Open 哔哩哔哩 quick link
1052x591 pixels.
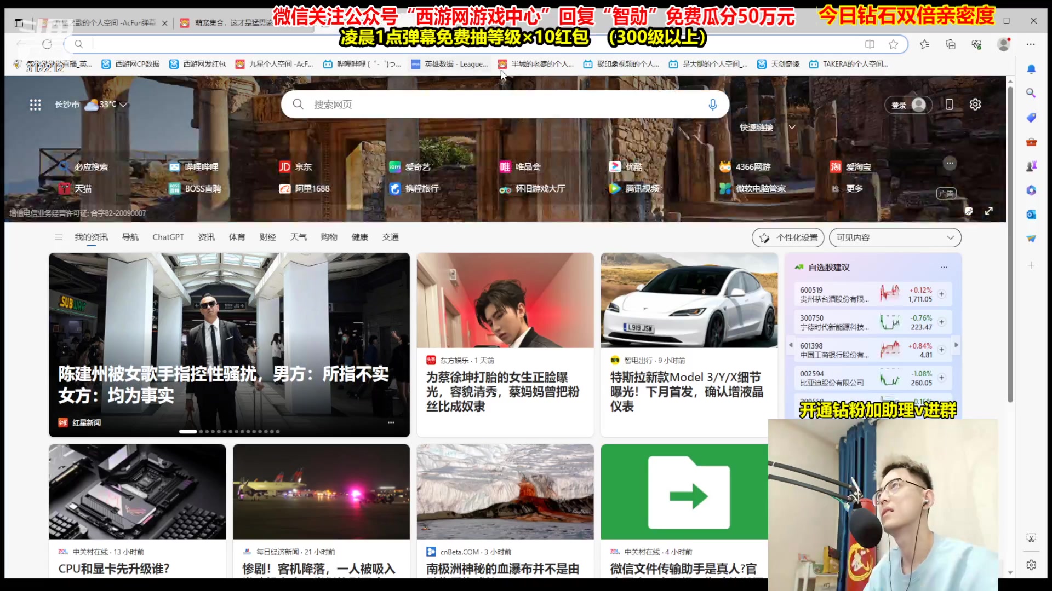[x=194, y=167]
